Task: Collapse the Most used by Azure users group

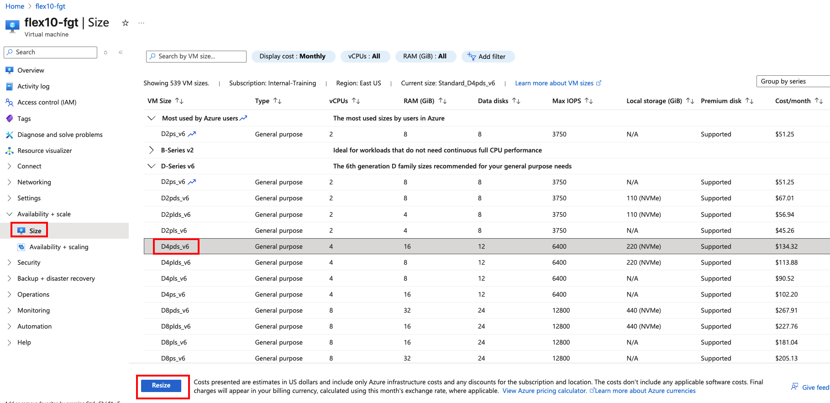Action: click(152, 118)
